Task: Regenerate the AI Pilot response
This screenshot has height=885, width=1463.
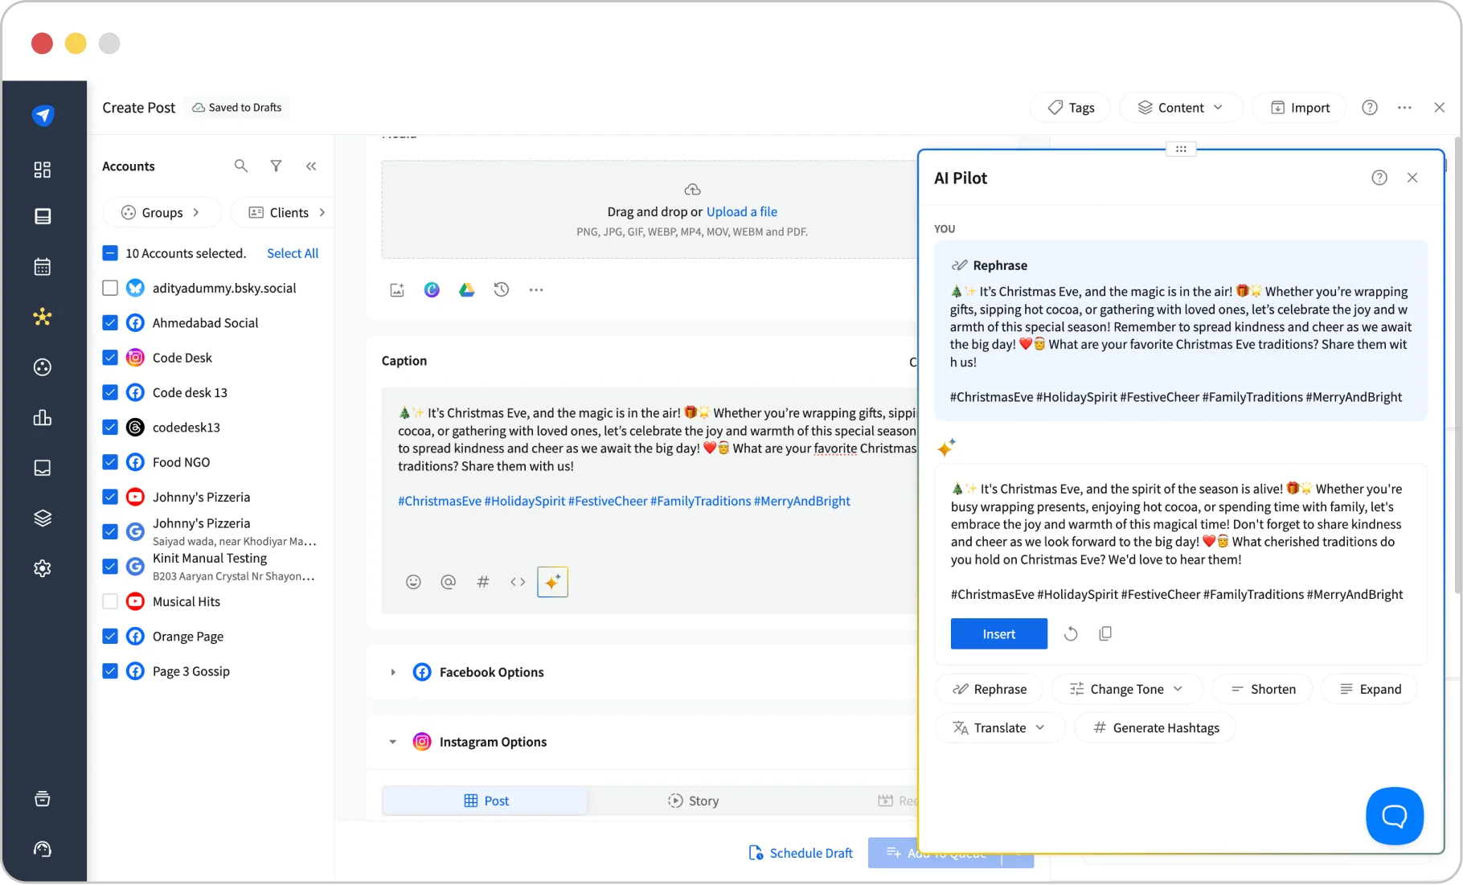Action: pos(1070,633)
